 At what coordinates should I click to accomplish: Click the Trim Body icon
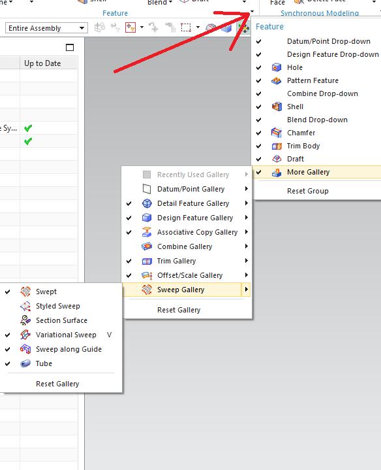coord(277,146)
